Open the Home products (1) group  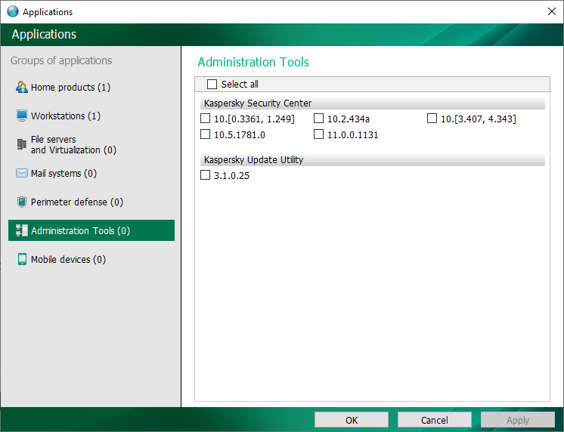tap(70, 88)
